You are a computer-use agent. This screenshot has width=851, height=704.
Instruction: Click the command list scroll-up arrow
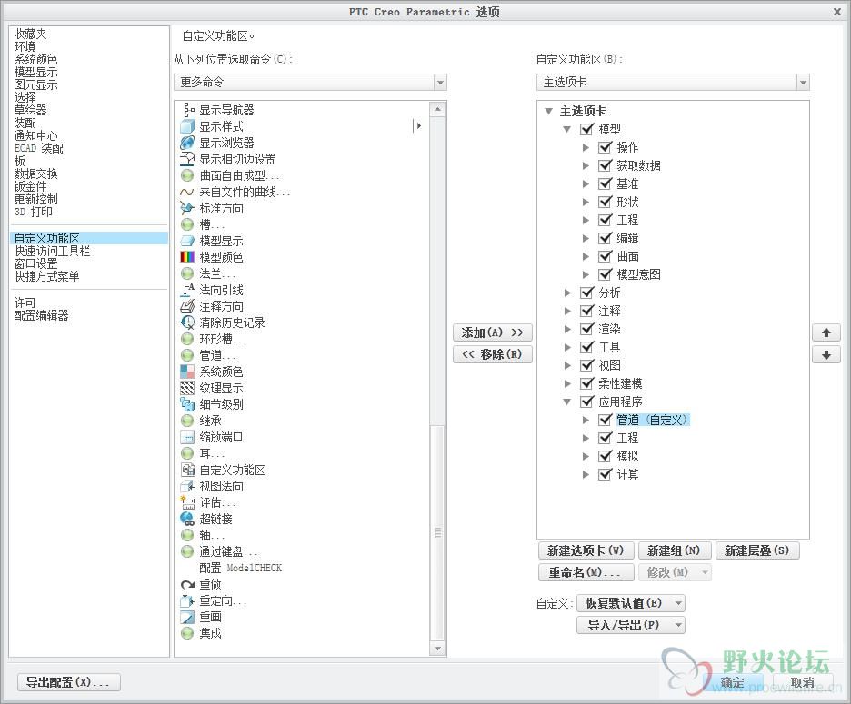437,109
